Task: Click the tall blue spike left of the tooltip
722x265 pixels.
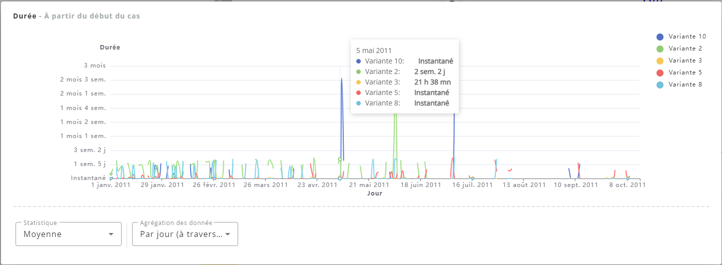Action: 342,100
